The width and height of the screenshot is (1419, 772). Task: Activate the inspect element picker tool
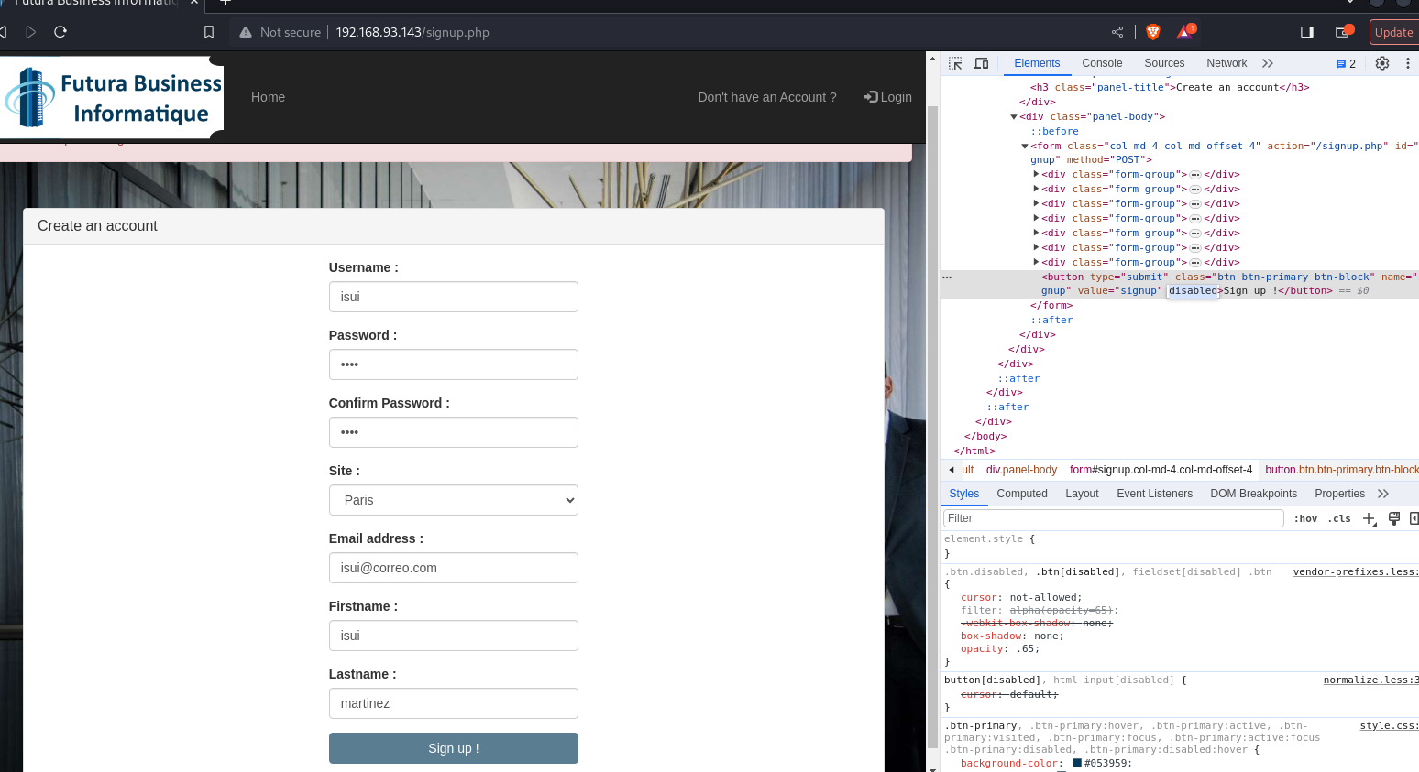point(955,63)
